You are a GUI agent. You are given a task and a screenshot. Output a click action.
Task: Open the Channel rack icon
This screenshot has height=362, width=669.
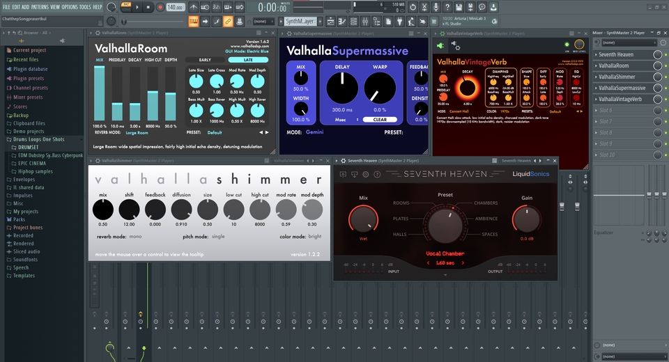(x=354, y=22)
